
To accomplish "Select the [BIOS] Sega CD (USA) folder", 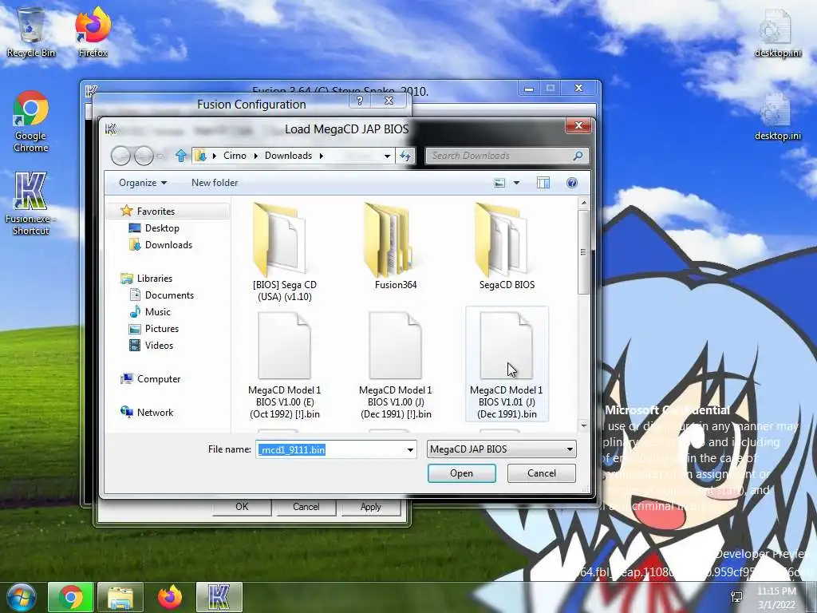I will pos(285,252).
